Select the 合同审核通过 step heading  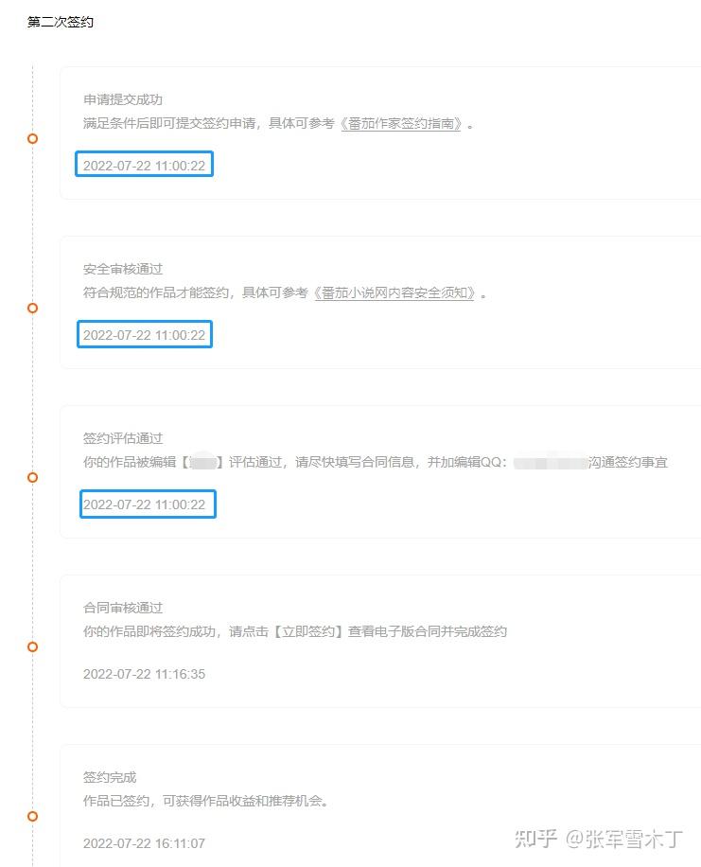pos(123,608)
